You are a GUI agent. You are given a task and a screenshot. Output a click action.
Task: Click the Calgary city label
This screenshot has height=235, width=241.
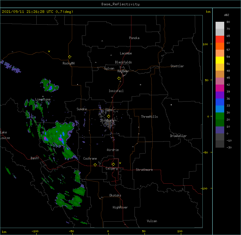point(112,168)
